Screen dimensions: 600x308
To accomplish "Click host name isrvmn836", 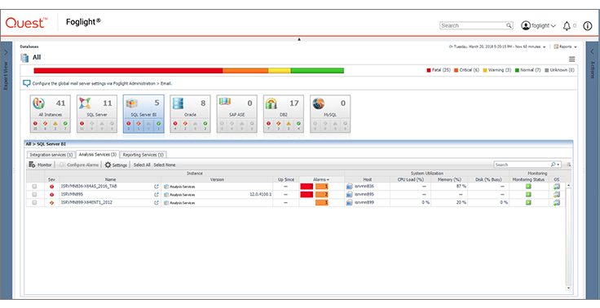I will (x=364, y=187).
